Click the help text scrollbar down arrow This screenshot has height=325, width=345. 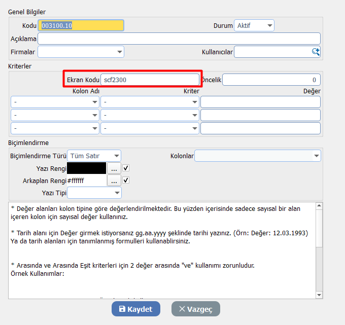click(319, 295)
